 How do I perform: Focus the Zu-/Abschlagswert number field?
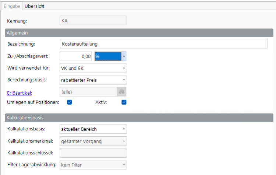75,56
